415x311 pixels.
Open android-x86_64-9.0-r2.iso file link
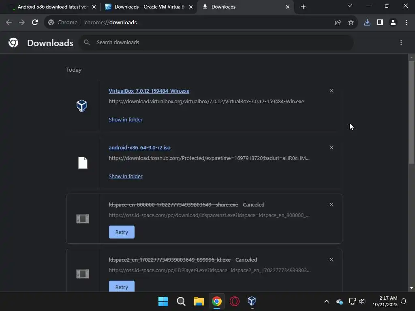pyautogui.click(x=139, y=147)
